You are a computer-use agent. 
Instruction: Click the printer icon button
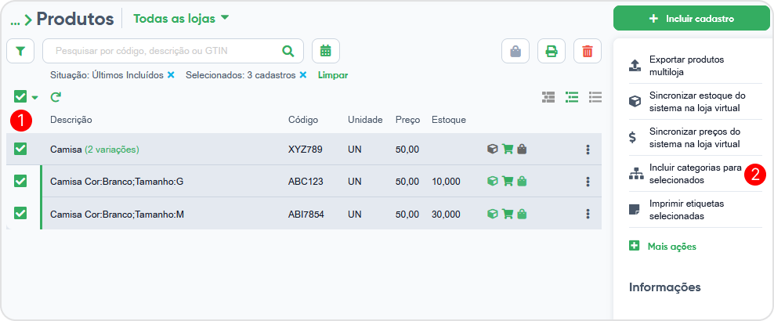(552, 52)
